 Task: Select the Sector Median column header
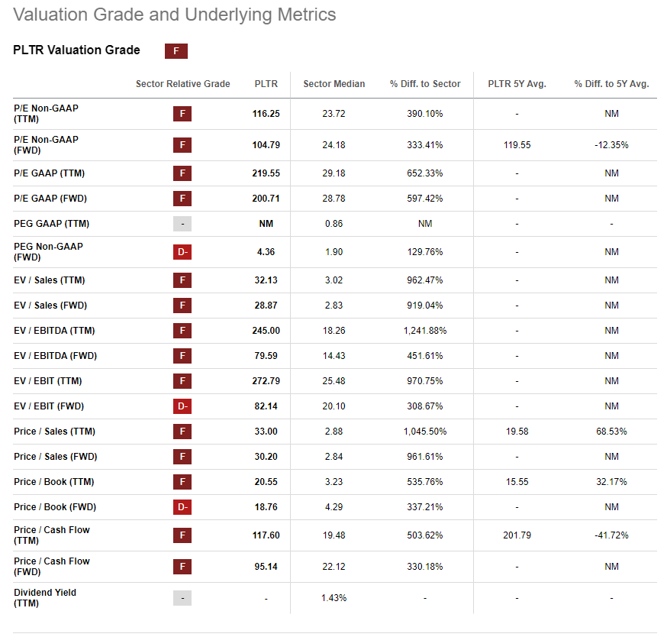tap(333, 84)
